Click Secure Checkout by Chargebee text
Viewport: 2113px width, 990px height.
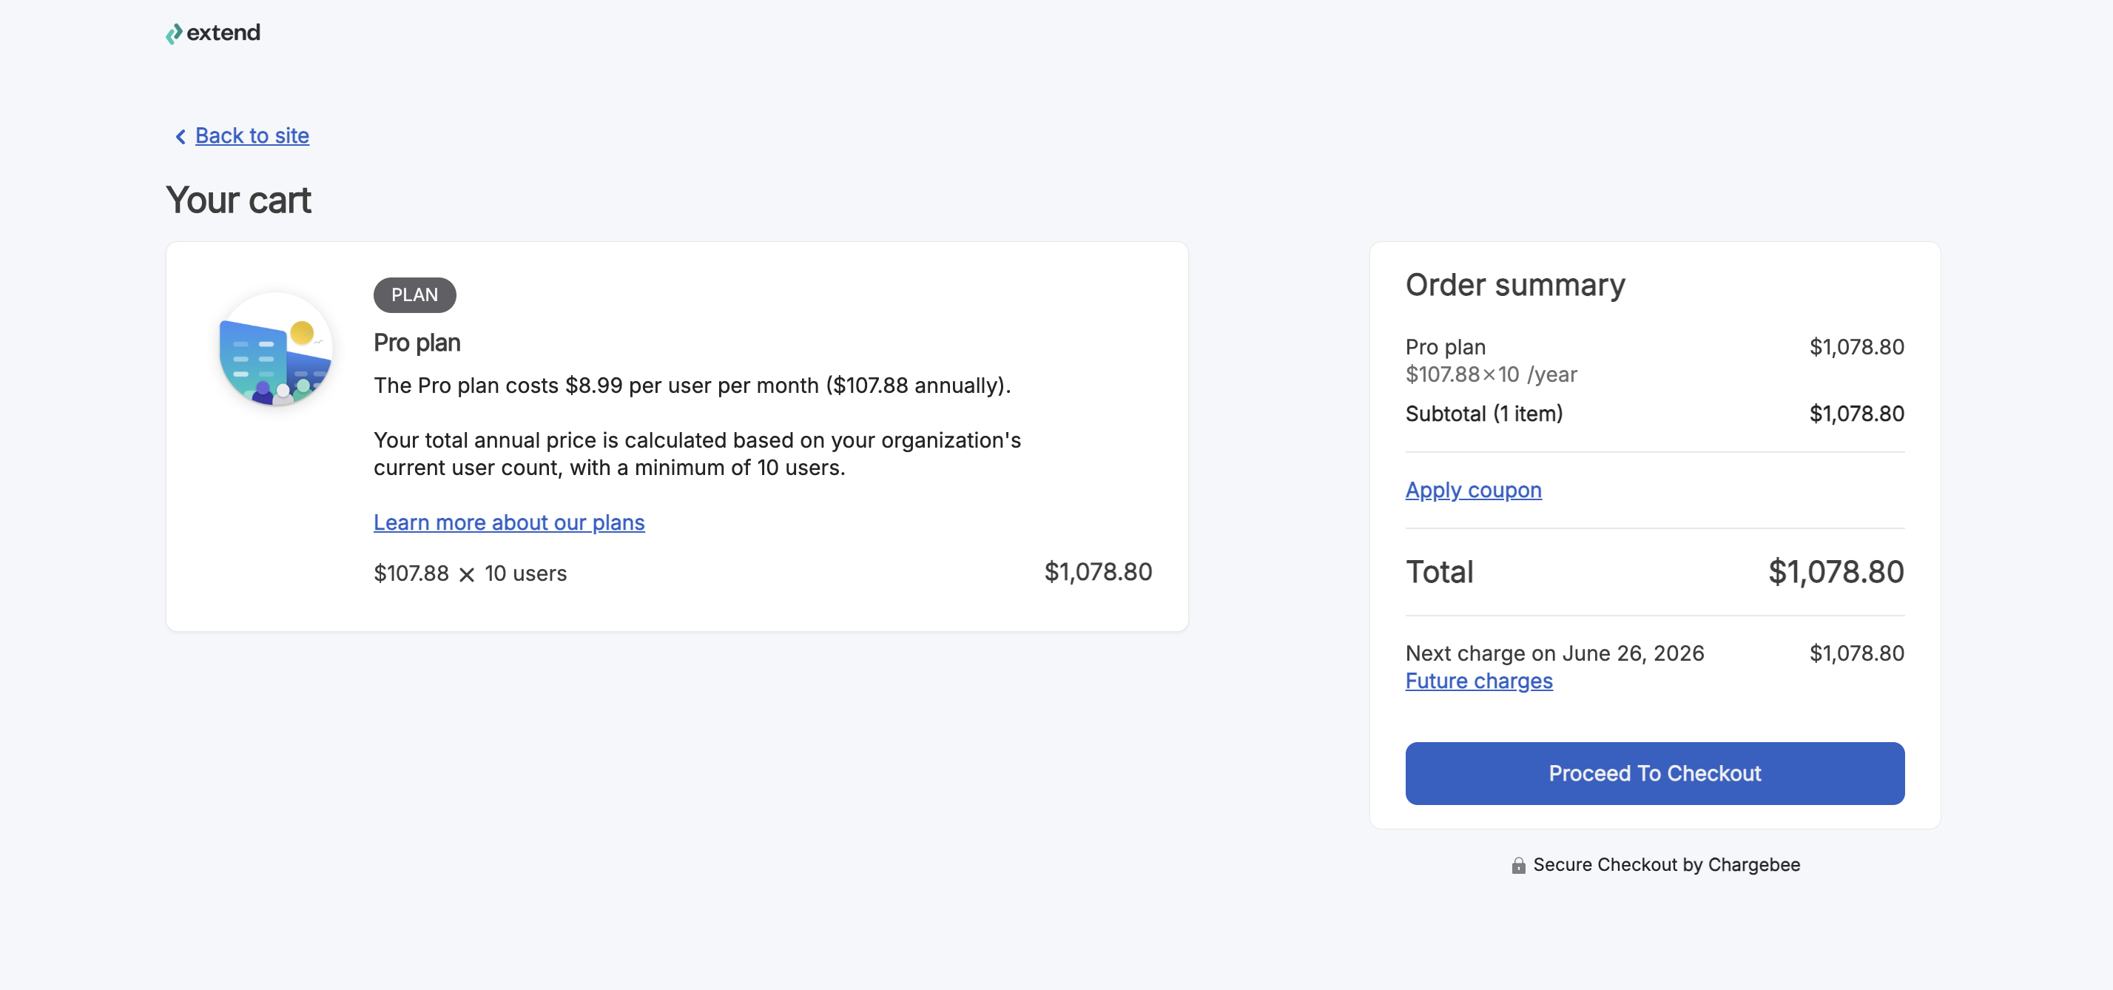point(1666,864)
